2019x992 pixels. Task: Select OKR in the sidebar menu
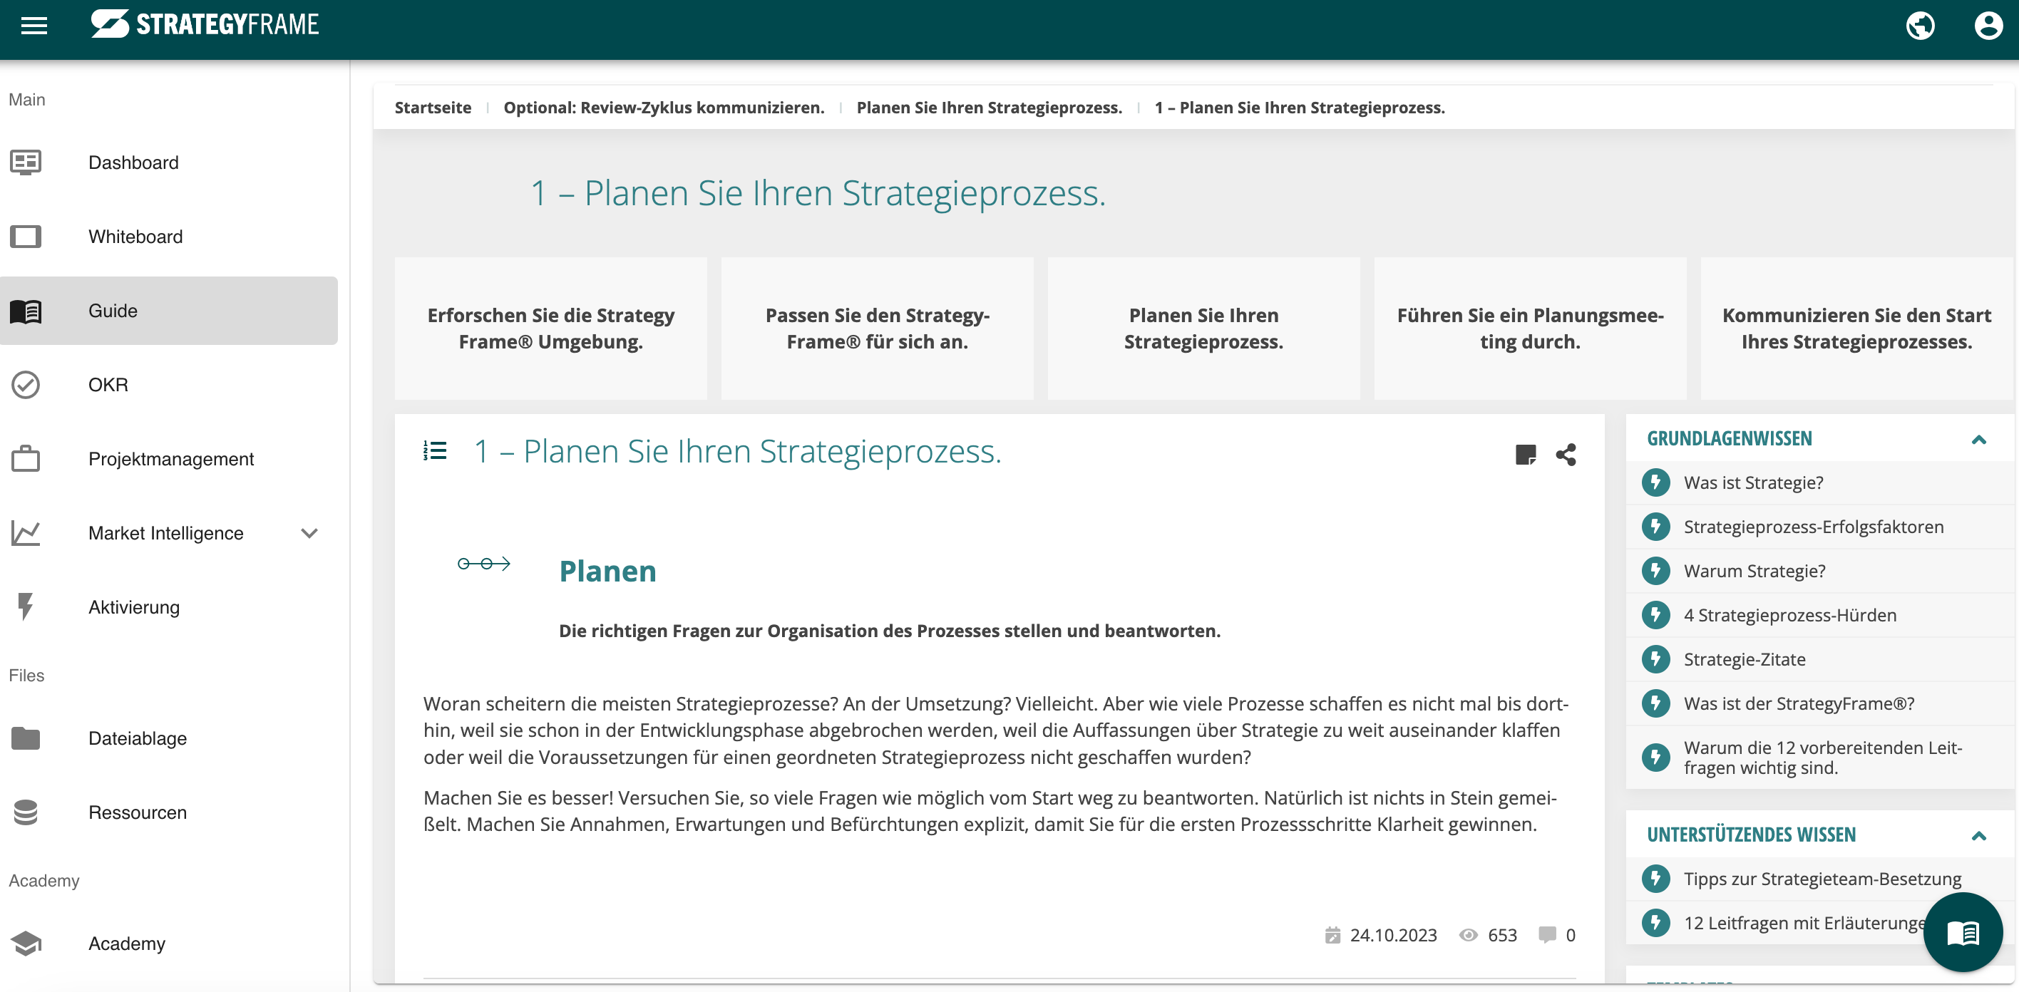pos(108,385)
